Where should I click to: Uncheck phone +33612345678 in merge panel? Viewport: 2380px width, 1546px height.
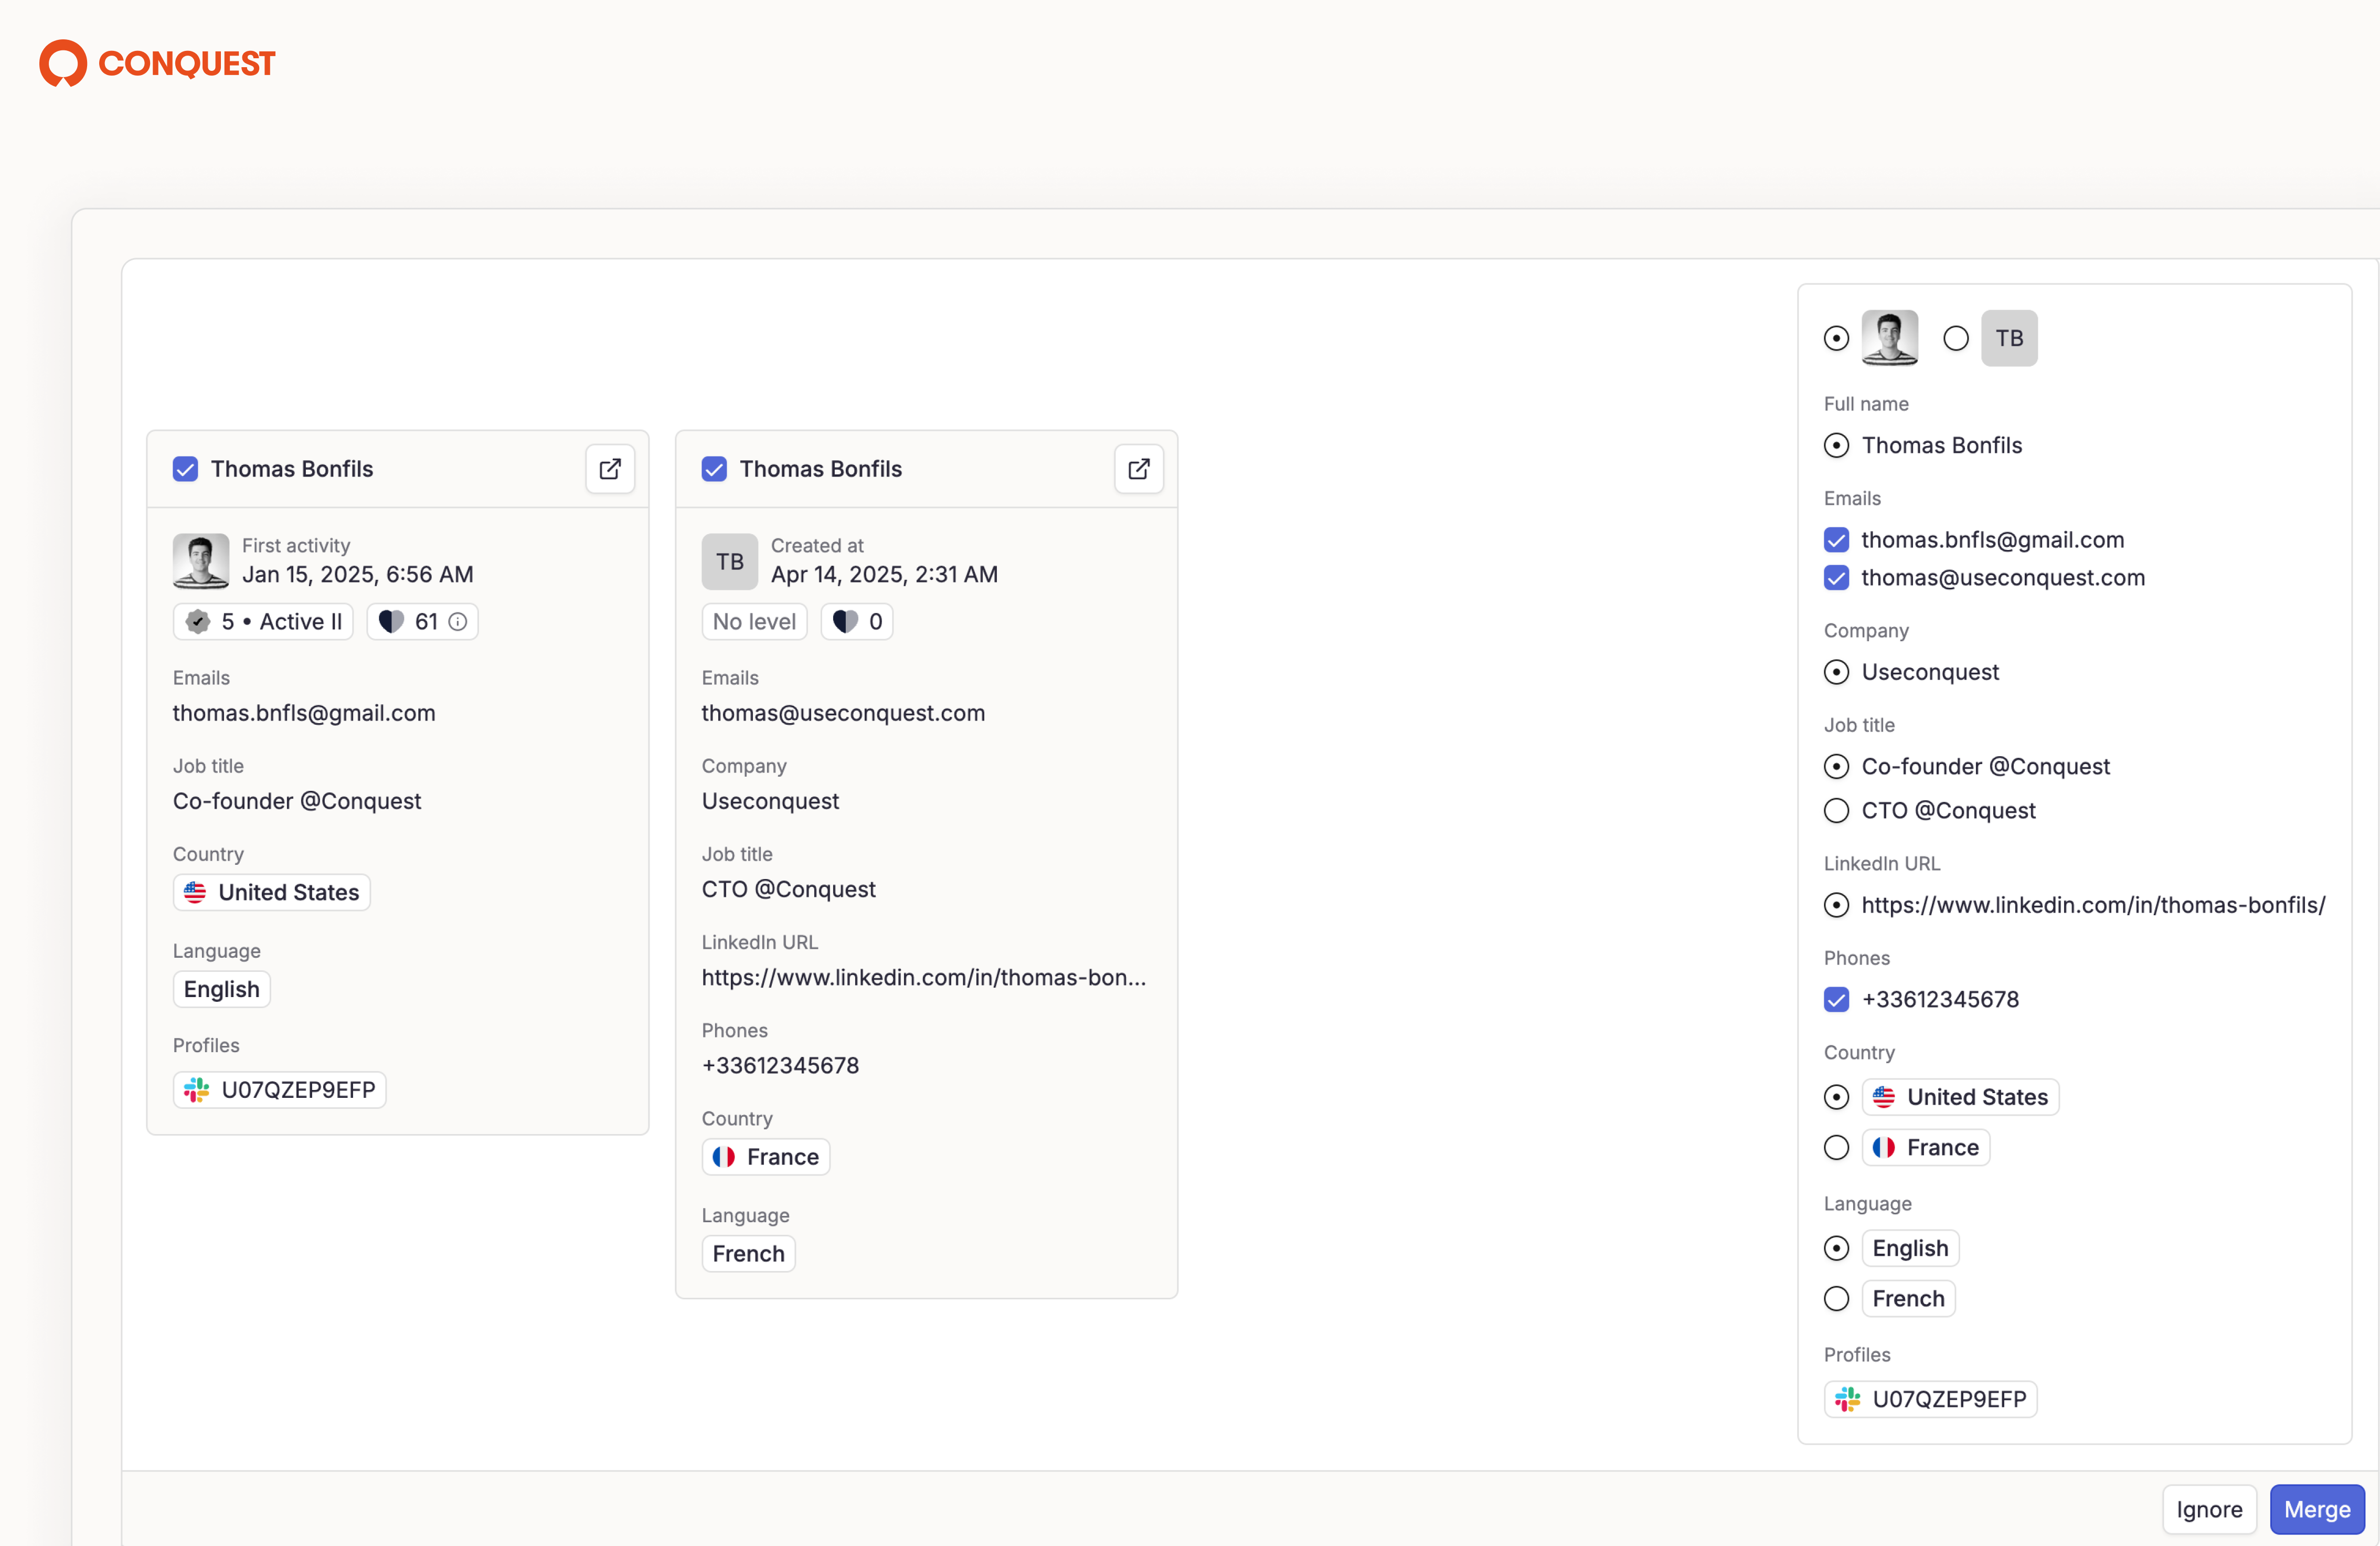pyautogui.click(x=1836, y=1000)
